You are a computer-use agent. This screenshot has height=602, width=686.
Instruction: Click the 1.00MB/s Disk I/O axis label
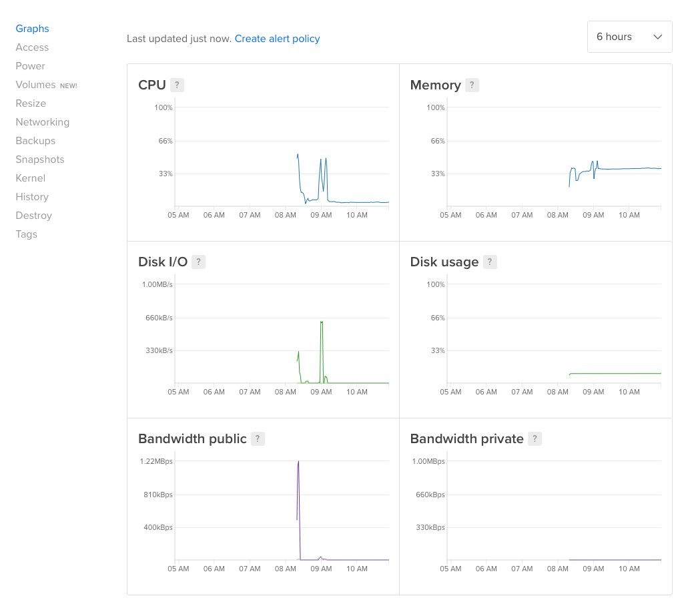click(x=157, y=284)
